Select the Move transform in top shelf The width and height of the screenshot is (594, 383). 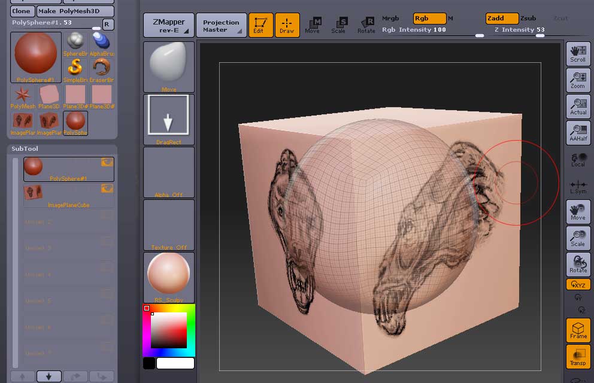[x=313, y=25]
